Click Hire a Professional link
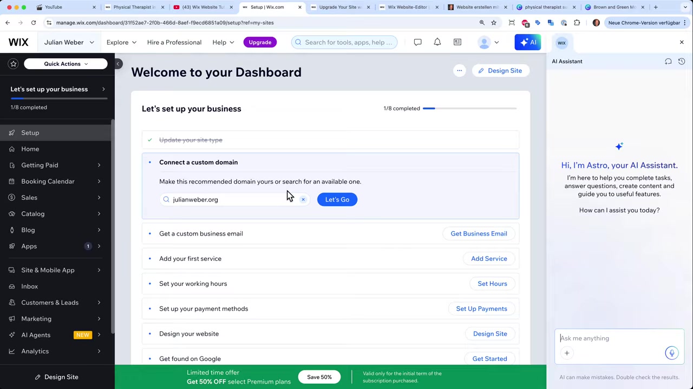Viewport: 693px width, 389px height. (x=174, y=42)
